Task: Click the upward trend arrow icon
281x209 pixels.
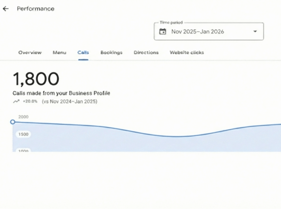Action: click(x=16, y=101)
